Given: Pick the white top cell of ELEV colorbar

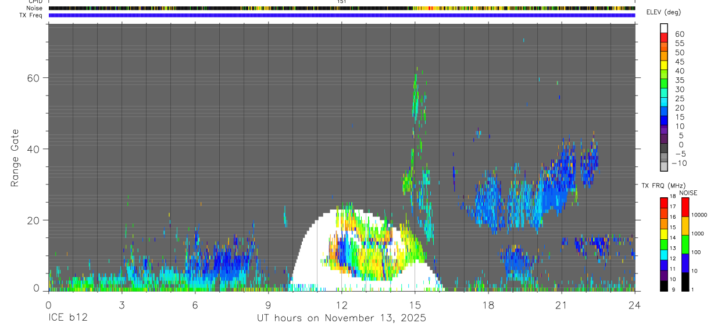Looking at the screenshot, I should click(x=664, y=29).
